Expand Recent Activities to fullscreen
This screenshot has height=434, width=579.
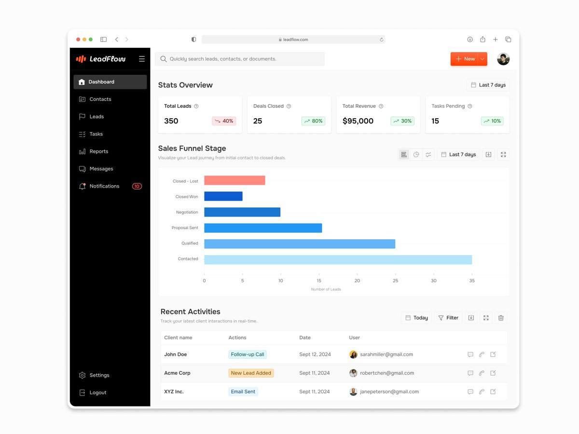click(486, 318)
